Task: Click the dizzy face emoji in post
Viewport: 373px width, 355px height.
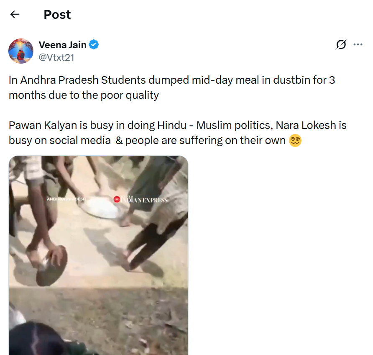Action: coord(295,141)
